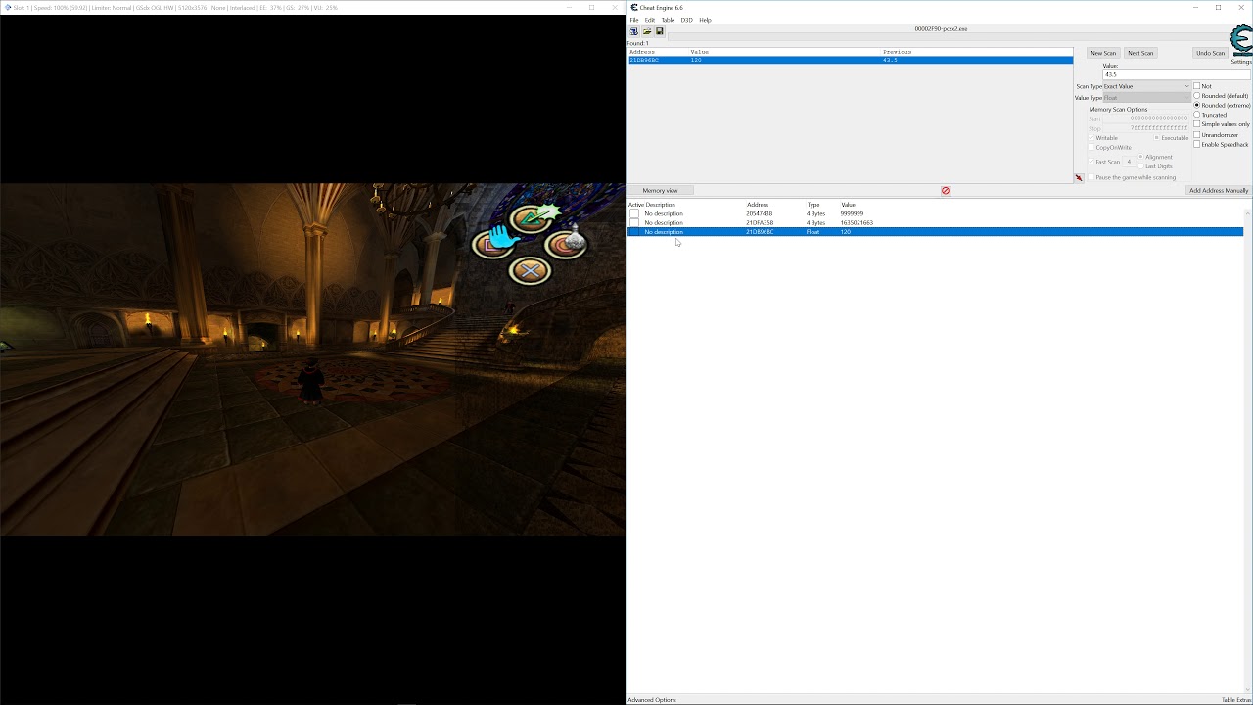Click the red arrow add-to-list icon
The width and height of the screenshot is (1253, 705).
click(1079, 178)
